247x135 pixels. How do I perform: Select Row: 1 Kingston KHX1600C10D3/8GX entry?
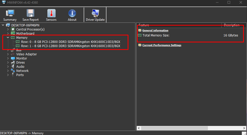pyautogui.click(x=71, y=46)
